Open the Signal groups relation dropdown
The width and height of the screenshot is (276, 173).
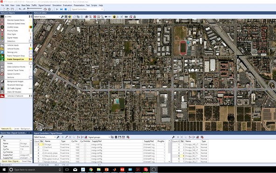[99, 137]
